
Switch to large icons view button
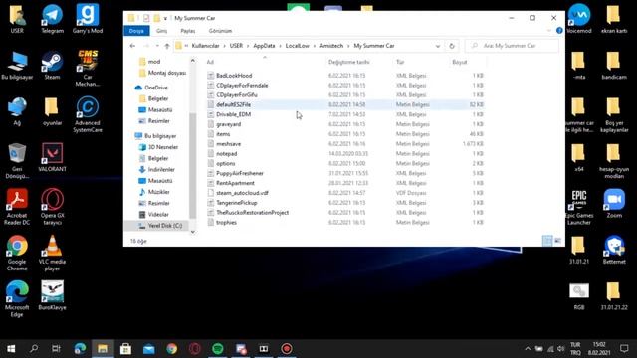(557, 241)
